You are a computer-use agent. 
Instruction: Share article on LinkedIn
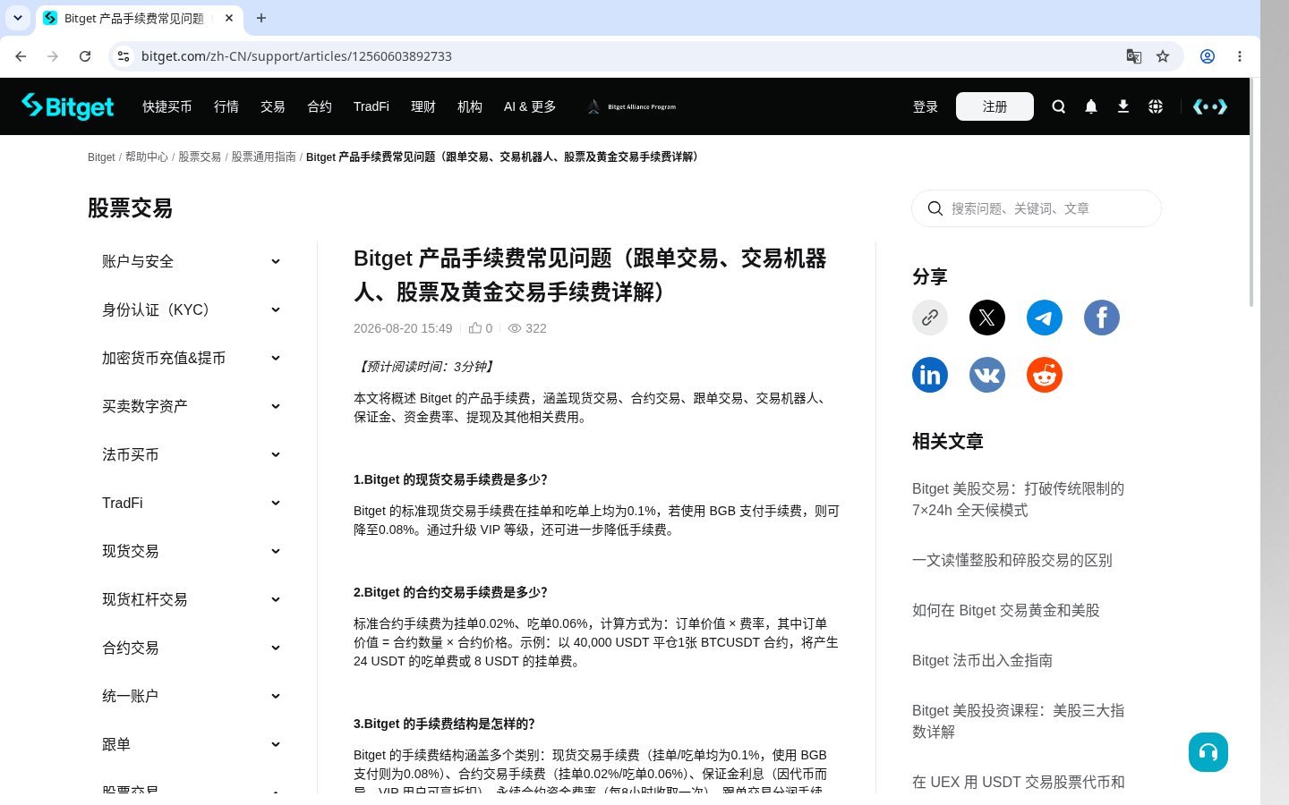coord(930,375)
